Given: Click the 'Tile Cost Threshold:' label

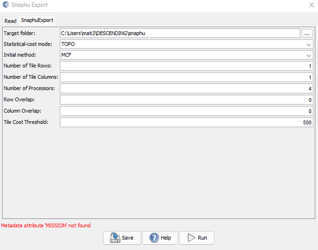Looking at the screenshot, I should coord(26,122).
